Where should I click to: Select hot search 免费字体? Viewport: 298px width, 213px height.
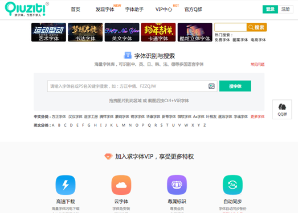click(x=222, y=40)
